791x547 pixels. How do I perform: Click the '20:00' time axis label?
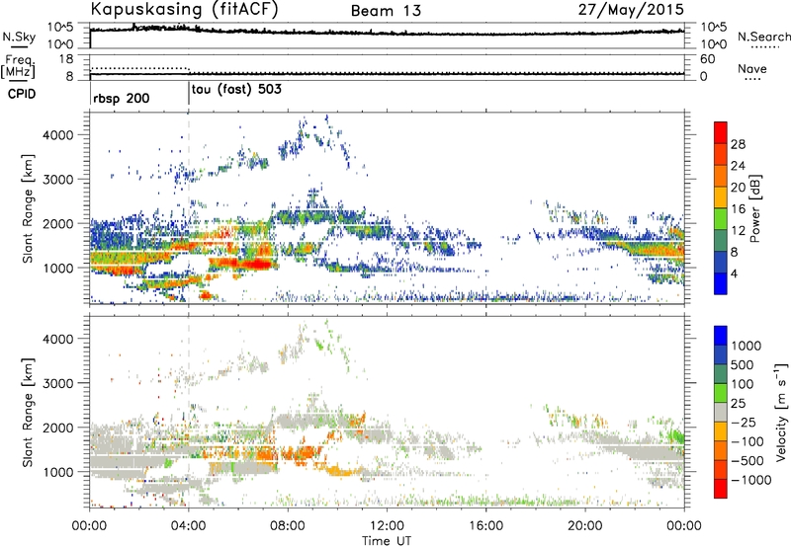pyautogui.click(x=585, y=526)
